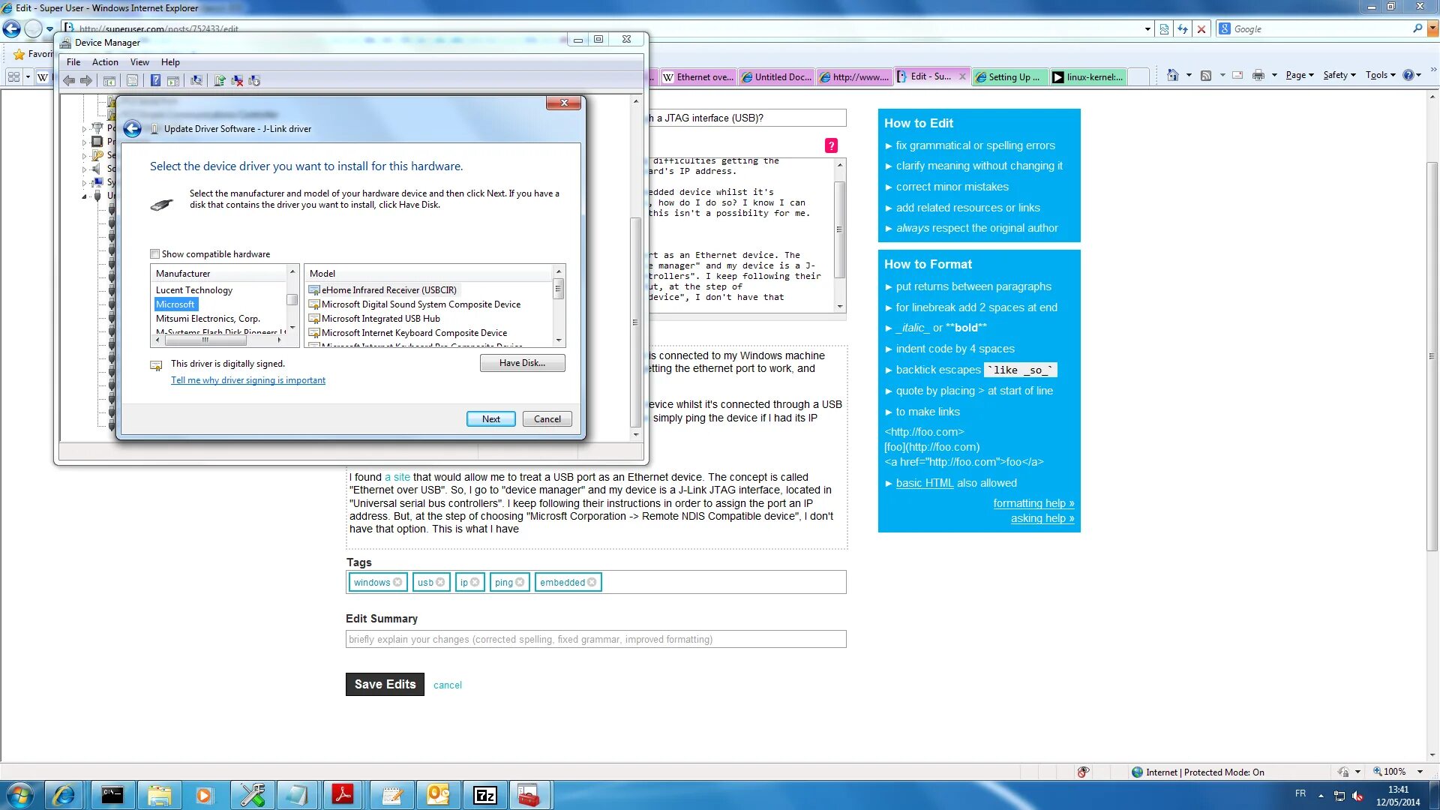Screen dimensions: 1440x810
Task: Remove the ip tag
Action: pyautogui.click(x=475, y=583)
